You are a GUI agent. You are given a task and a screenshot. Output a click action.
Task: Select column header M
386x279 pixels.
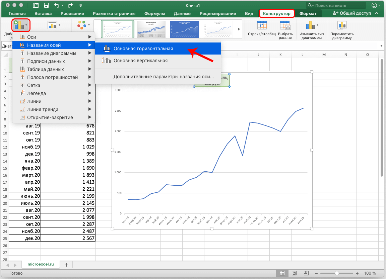(324, 55)
